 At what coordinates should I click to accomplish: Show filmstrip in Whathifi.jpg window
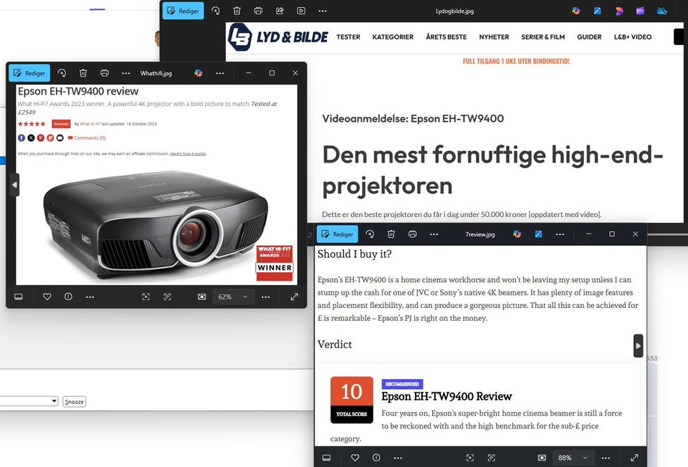point(19,297)
